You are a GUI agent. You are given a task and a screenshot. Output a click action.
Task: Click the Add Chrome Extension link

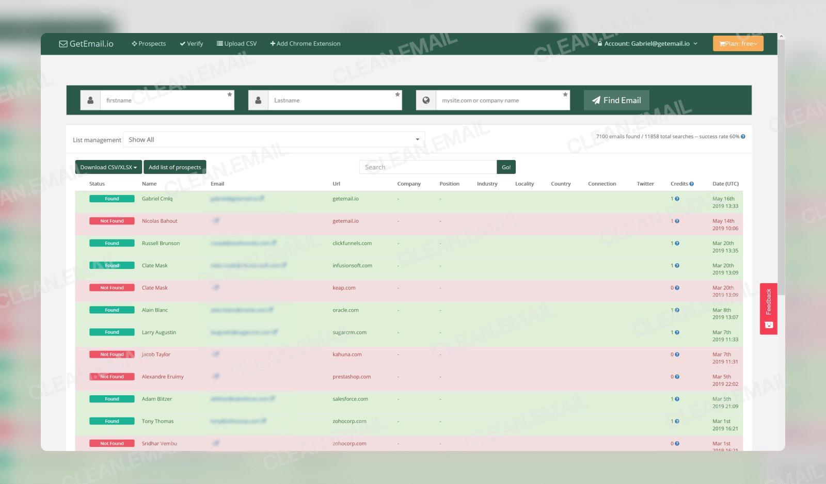click(305, 43)
